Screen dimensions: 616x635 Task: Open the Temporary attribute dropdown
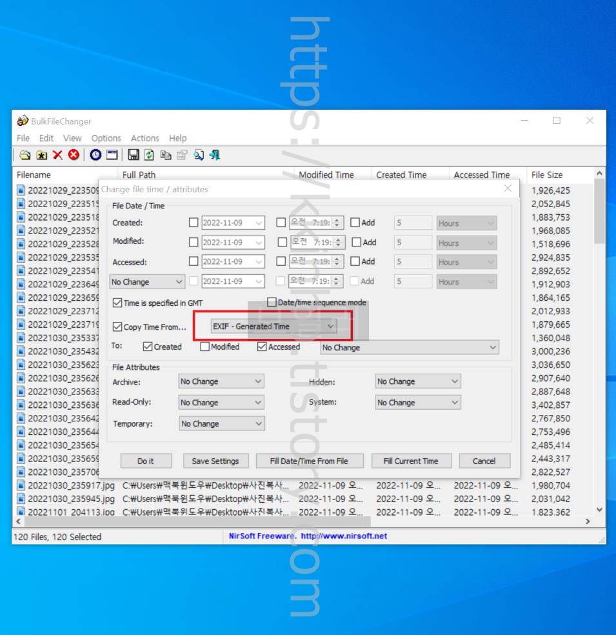tap(222, 423)
